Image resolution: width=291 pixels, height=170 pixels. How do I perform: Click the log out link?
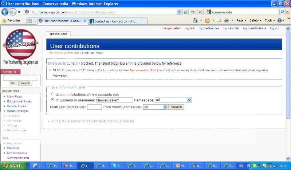[275, 28]
